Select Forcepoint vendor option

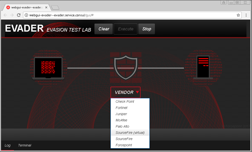coord(130,145)
